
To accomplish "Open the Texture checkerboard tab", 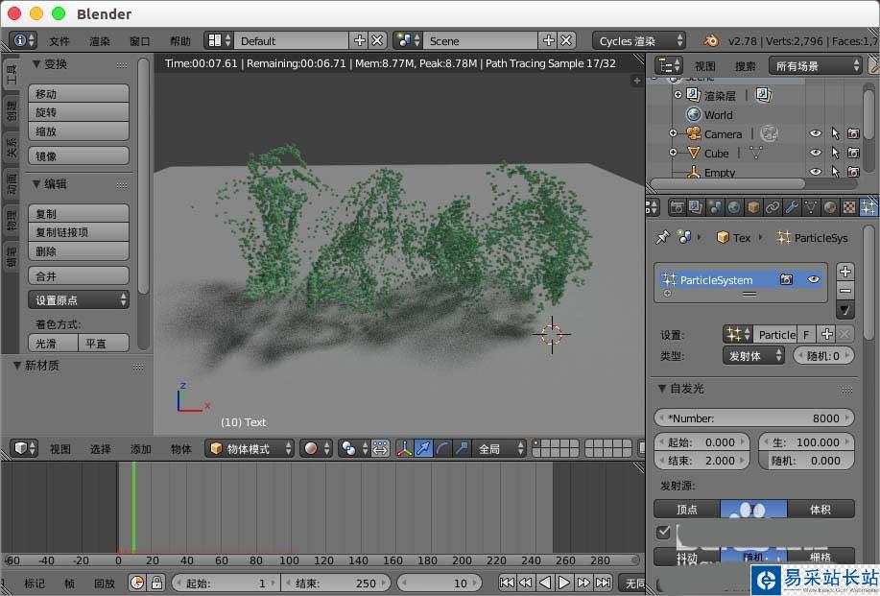I will (x=848, y=207).
